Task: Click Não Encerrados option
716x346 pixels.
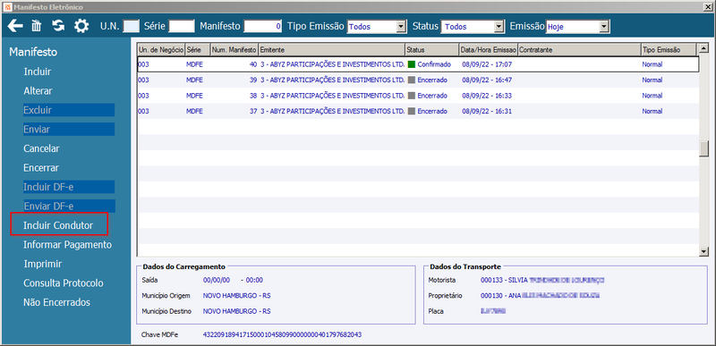Action: point(56,302)
